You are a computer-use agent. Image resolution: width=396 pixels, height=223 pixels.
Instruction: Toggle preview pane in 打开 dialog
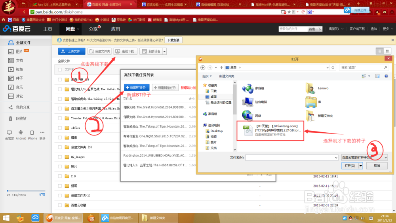[377, 76]
